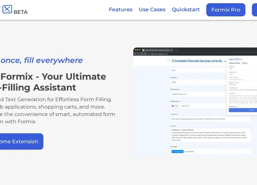The width and height of the screenshot is (257, 185).
Task: Click the reload icon in demo browser
Action: click(141, 54)
